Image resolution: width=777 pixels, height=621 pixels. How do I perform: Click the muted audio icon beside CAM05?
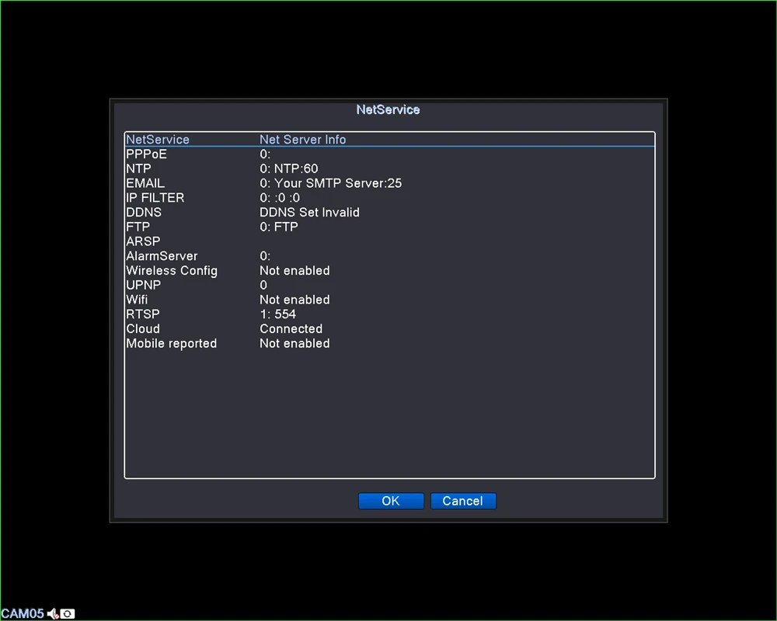coord(53,613)
